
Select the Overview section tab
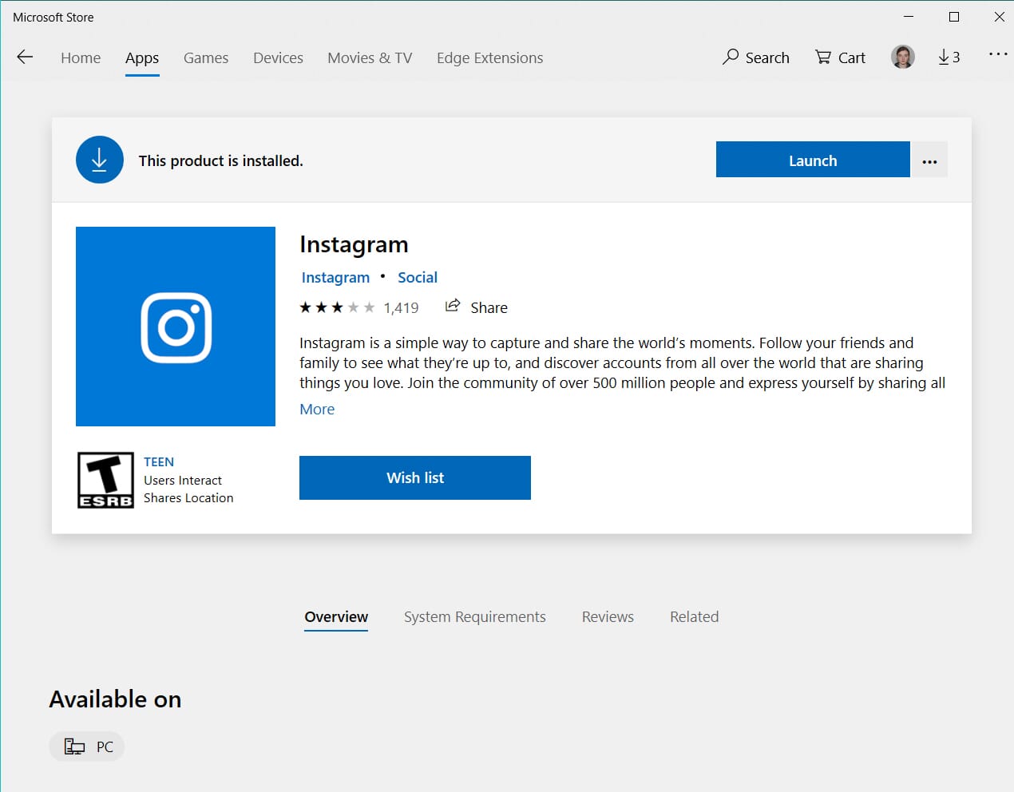[x=336, y=616]
